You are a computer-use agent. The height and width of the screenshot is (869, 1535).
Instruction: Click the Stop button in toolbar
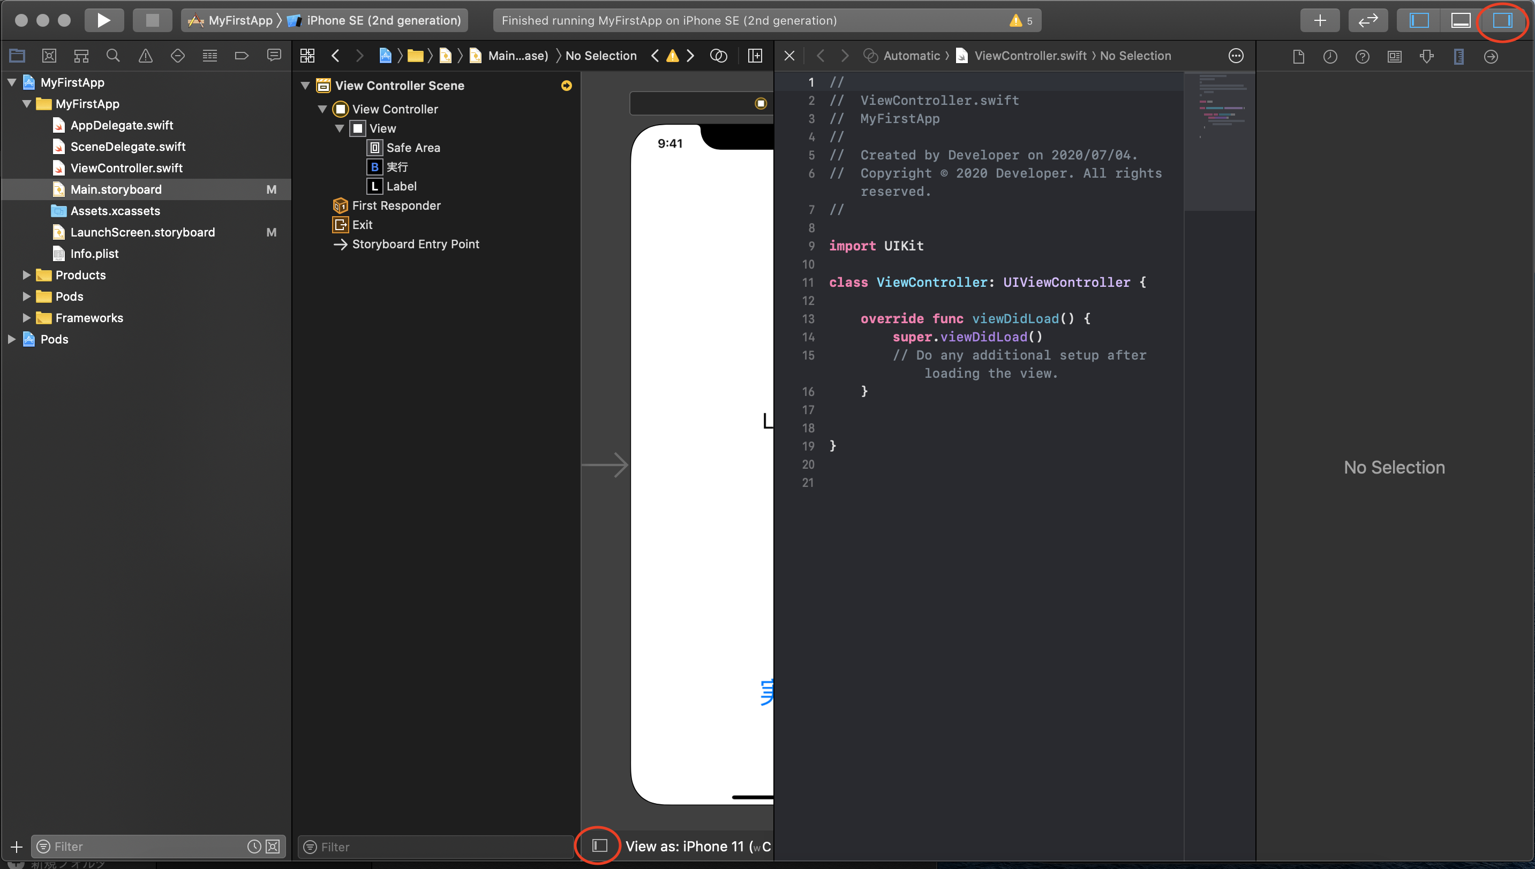(x=152, y=20)
